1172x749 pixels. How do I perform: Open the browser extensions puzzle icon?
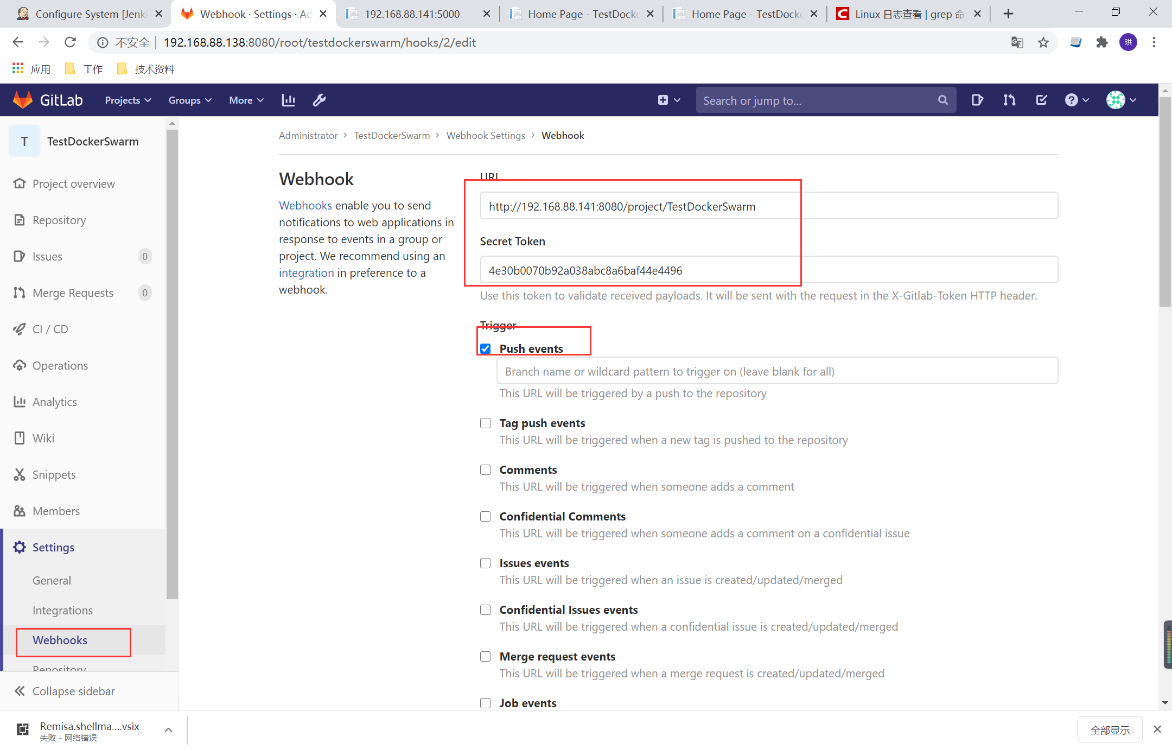(1102, 42)
